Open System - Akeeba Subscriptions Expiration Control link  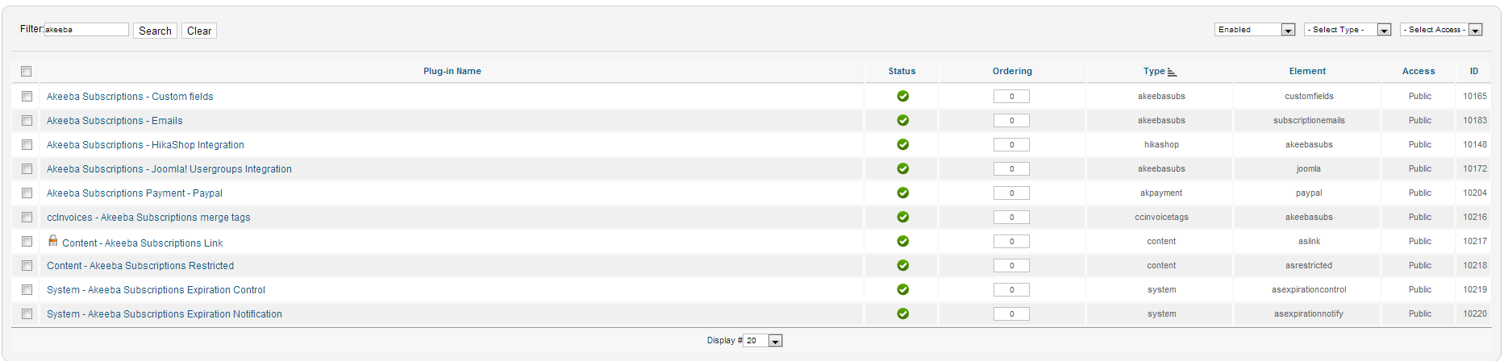click(156, 290)
